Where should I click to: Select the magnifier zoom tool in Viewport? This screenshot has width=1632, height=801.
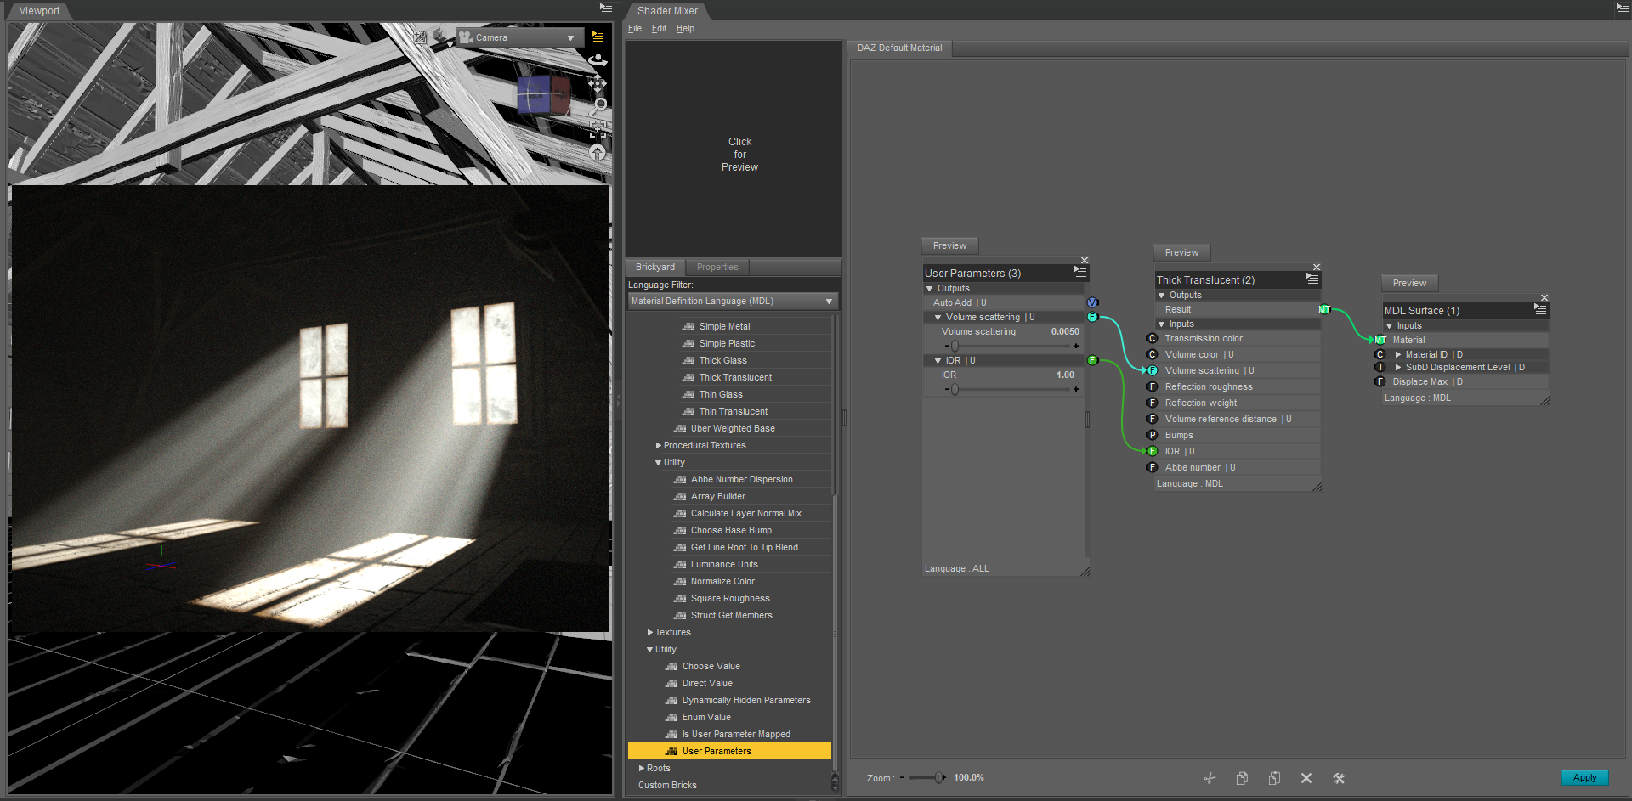[598, 106]
